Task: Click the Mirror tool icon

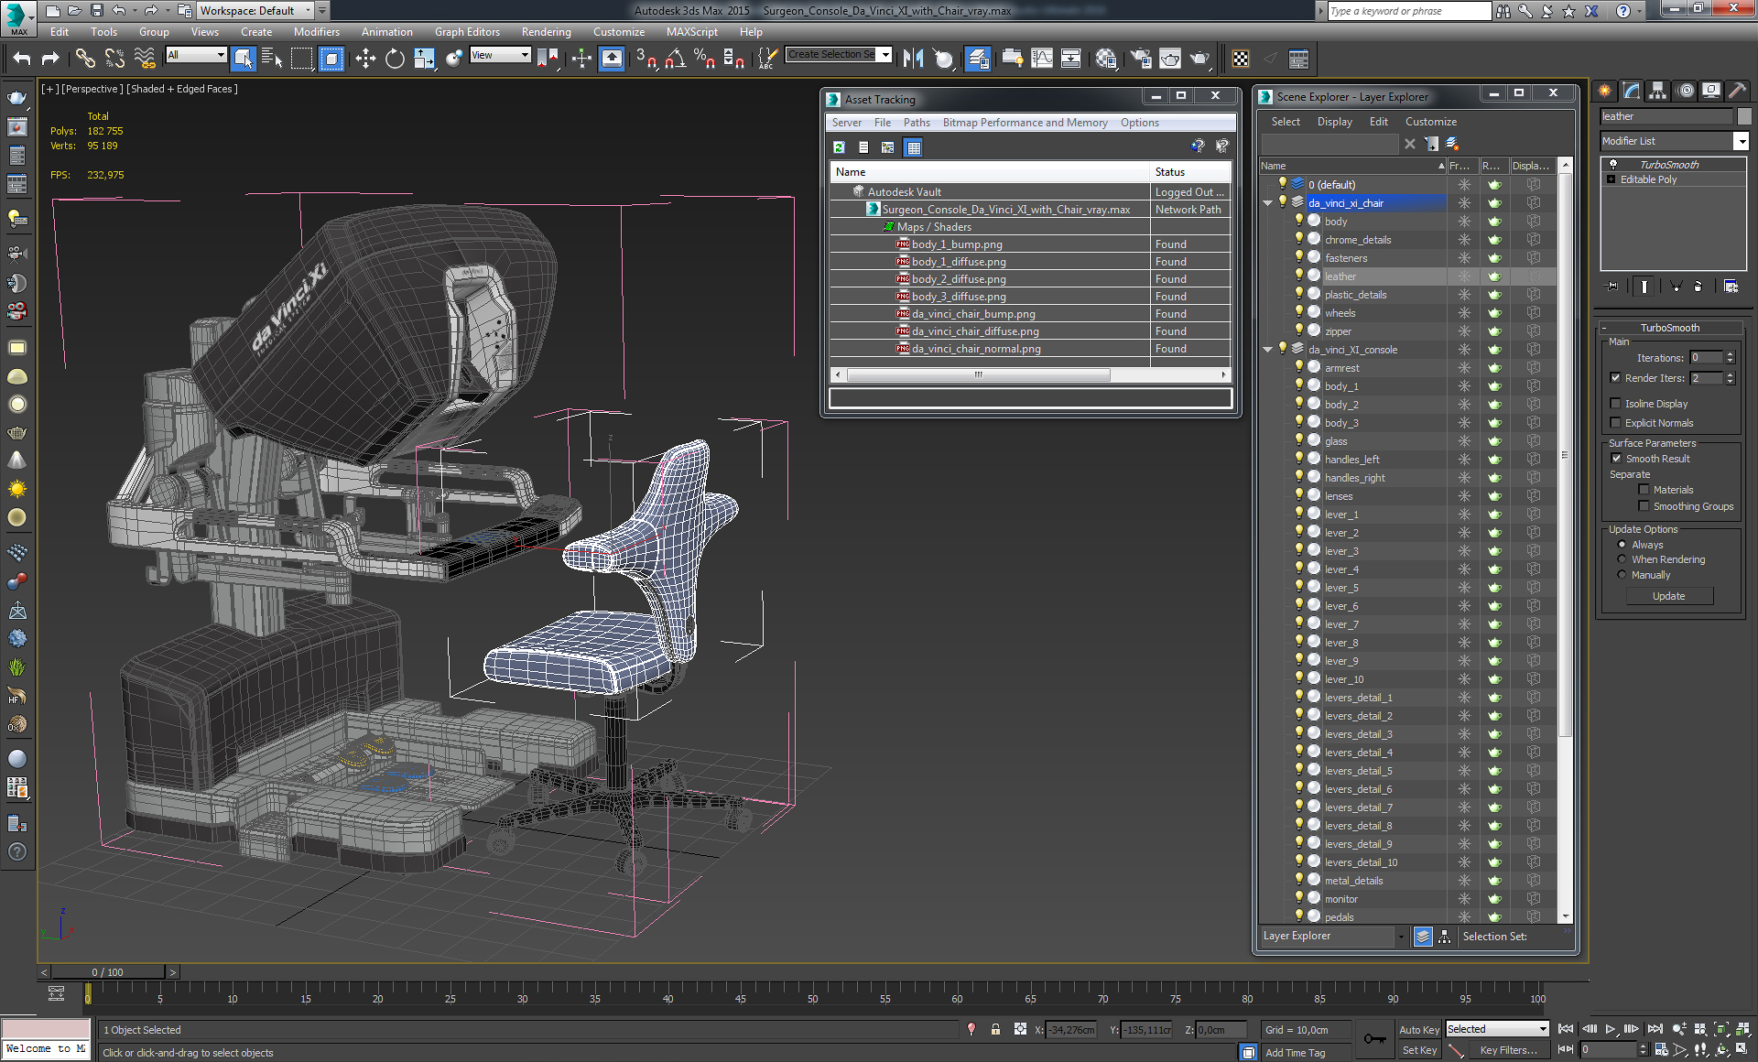Action: pos(913,59)
